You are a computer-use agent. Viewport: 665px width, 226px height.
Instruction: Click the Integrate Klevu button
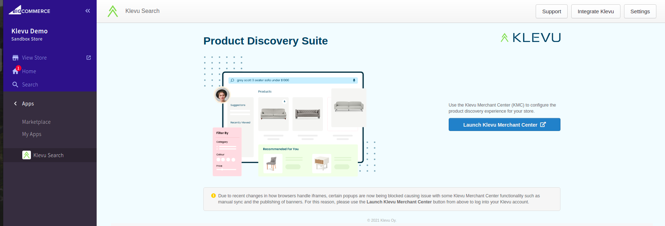596,11
